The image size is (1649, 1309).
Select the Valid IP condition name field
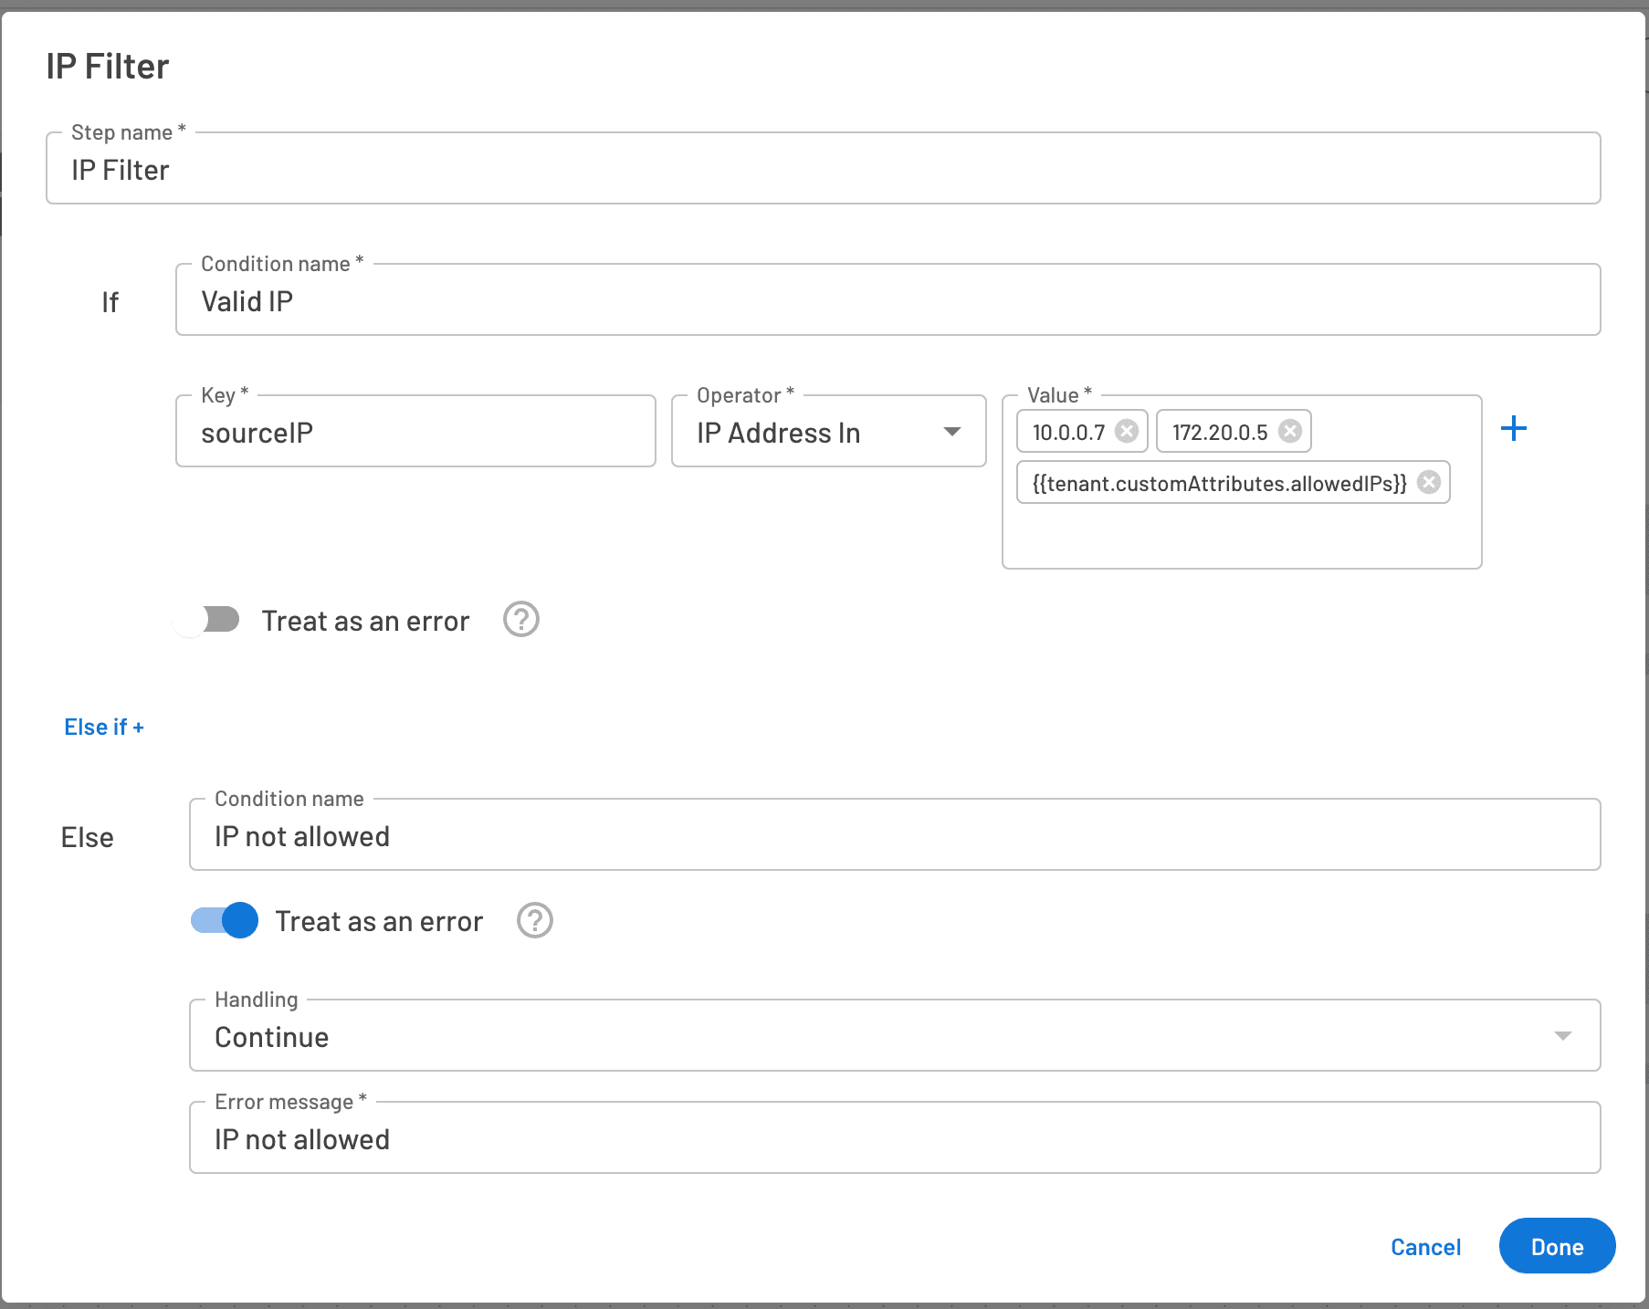click(888, 301)
